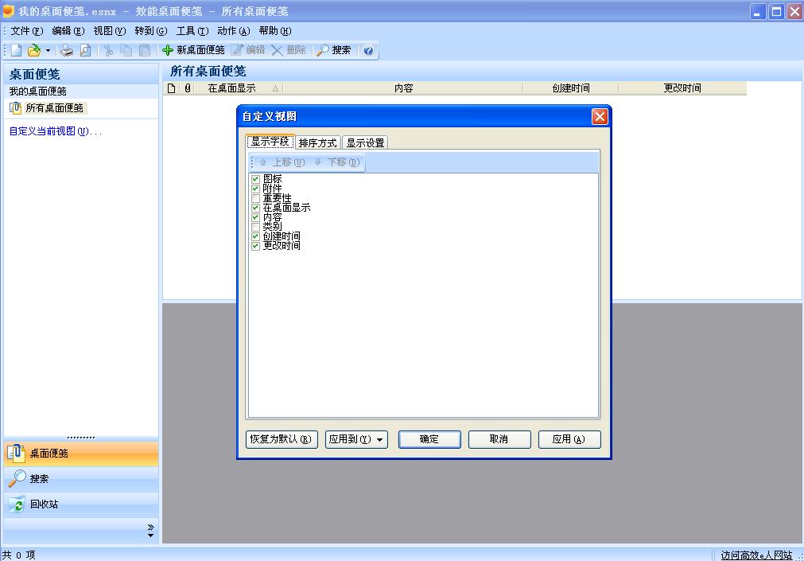Click the green plus new sticky note icon
The width and height of the screenshot is (804, 561).
pos(167,50)
